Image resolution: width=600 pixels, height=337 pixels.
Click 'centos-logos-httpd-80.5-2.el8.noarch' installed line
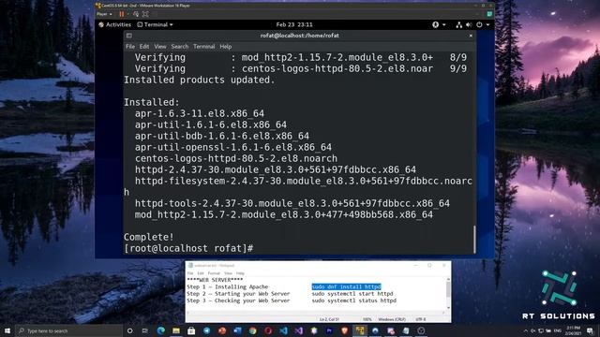(x=236, y=158)
